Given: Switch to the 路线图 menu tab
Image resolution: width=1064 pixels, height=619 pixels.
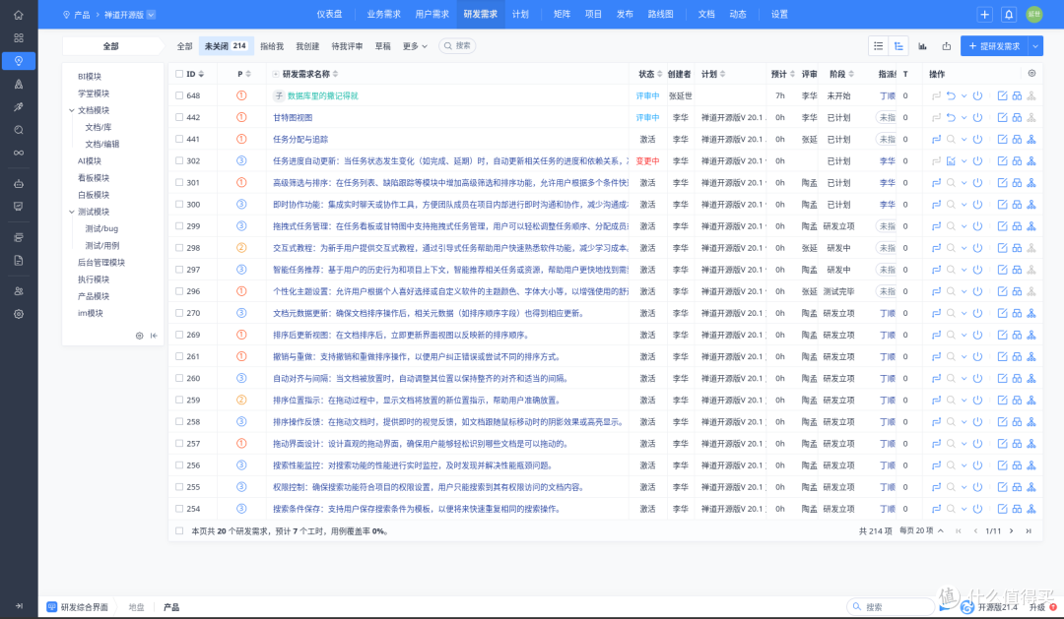Looking at the screenshot, I should click(x=660, y=14).
